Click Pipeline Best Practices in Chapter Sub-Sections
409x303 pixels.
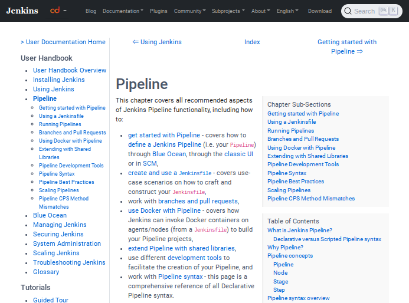pyautogui.click(x=295, y=182)
